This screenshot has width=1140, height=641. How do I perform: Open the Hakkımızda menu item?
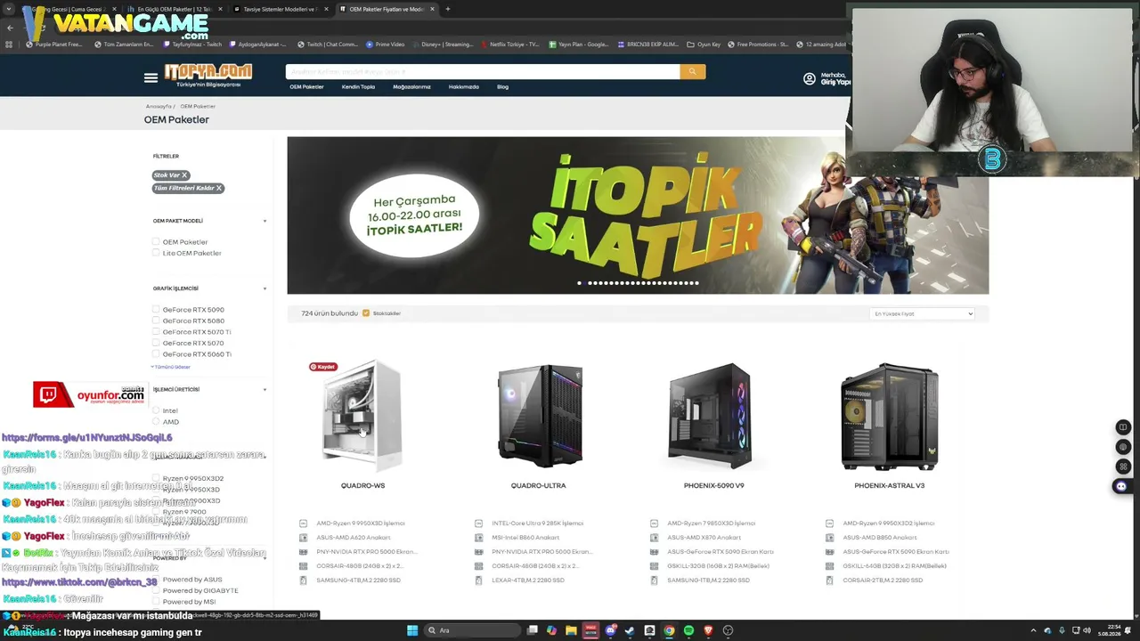click(463, 87)
